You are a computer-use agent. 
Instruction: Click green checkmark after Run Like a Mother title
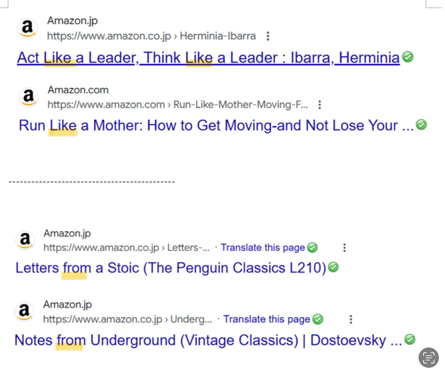pyautogui.click(x=422, y=125)
